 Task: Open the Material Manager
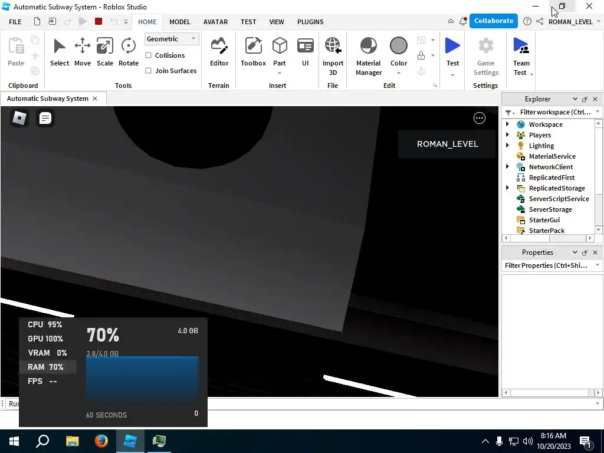point(369,57)
